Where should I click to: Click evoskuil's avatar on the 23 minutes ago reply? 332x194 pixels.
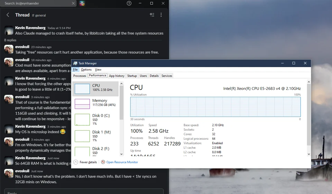click(9, 49)
